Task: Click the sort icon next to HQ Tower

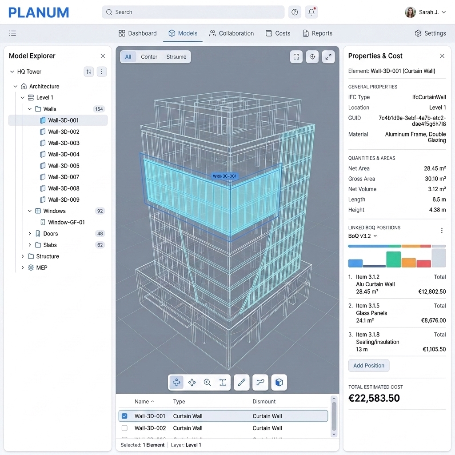Action: 89,72
